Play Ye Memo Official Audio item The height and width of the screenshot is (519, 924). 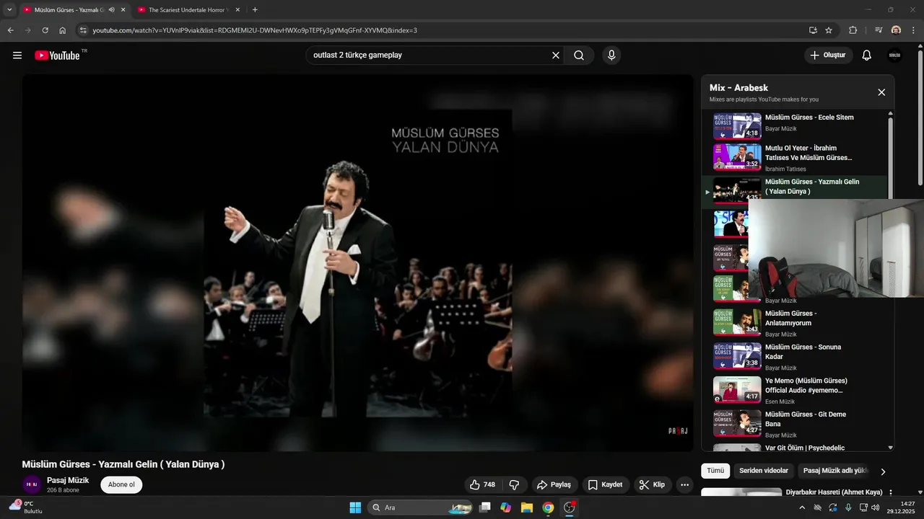pos(794,389)
